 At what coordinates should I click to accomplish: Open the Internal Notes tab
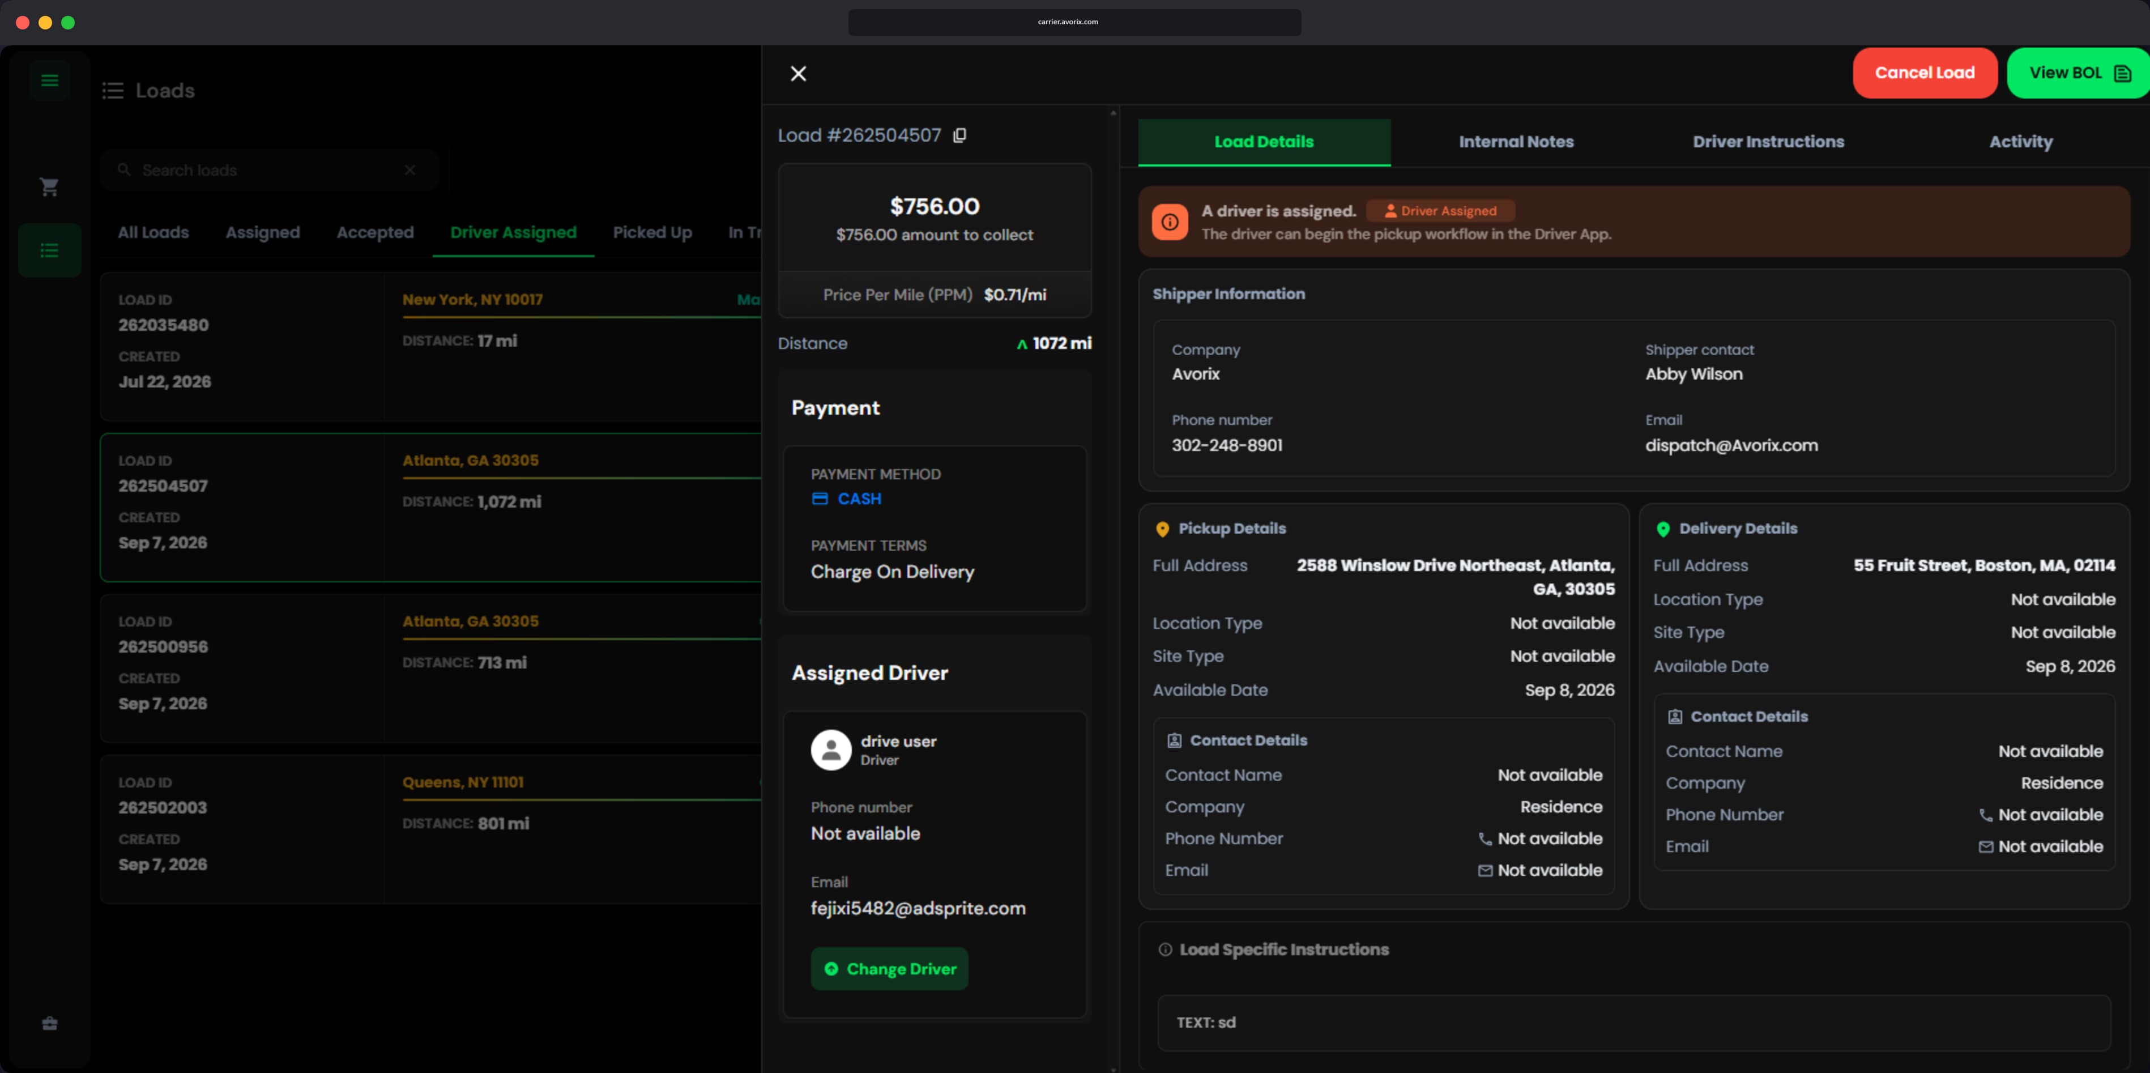point(1516,142)
